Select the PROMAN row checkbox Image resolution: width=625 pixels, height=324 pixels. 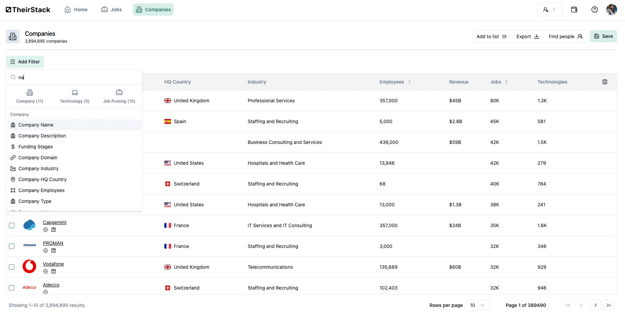12,246
